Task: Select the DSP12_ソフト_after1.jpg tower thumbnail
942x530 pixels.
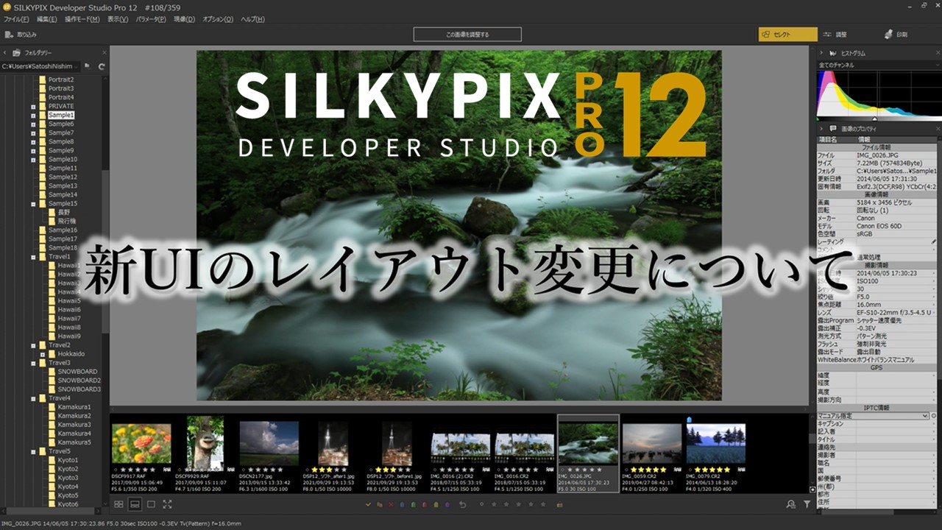Action: point(333,444)
